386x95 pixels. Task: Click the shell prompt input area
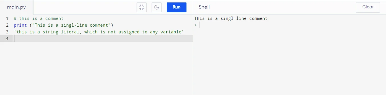pos(291,25)
